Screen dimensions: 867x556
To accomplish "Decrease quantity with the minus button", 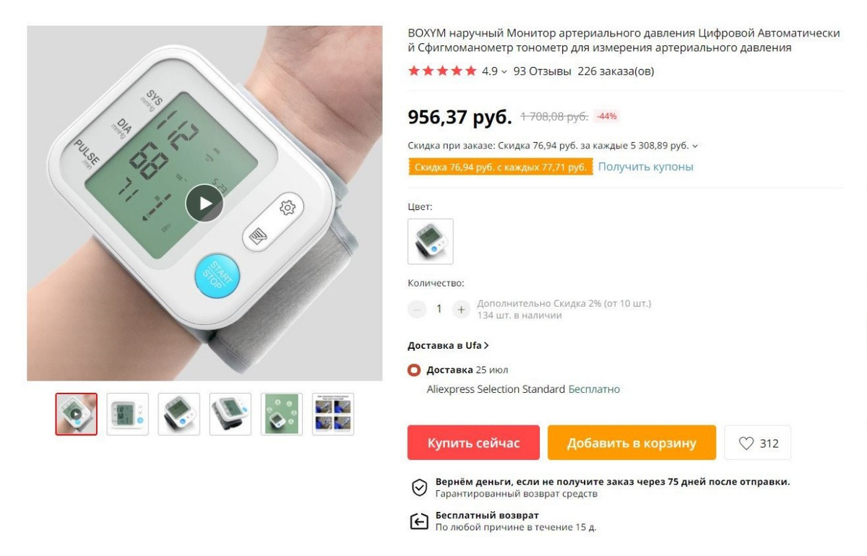I will 417,309.
